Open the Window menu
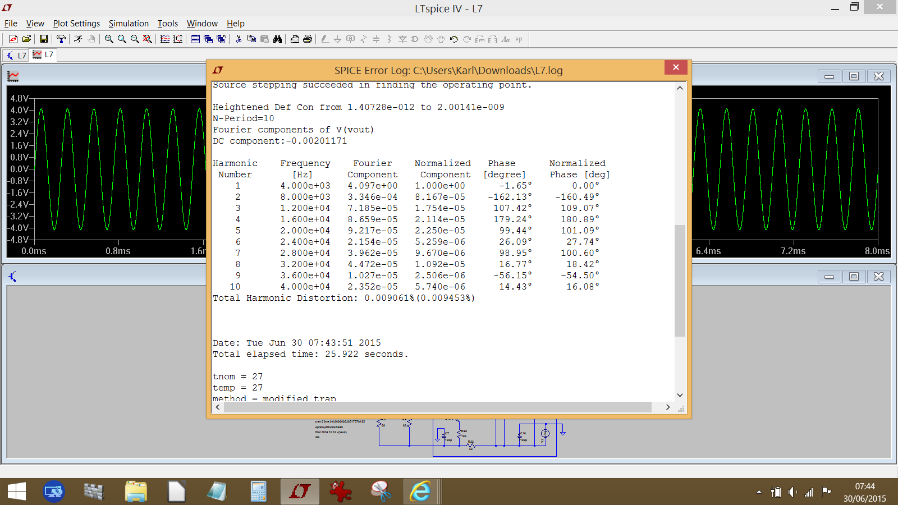898x505 pixels. point(202,24)
